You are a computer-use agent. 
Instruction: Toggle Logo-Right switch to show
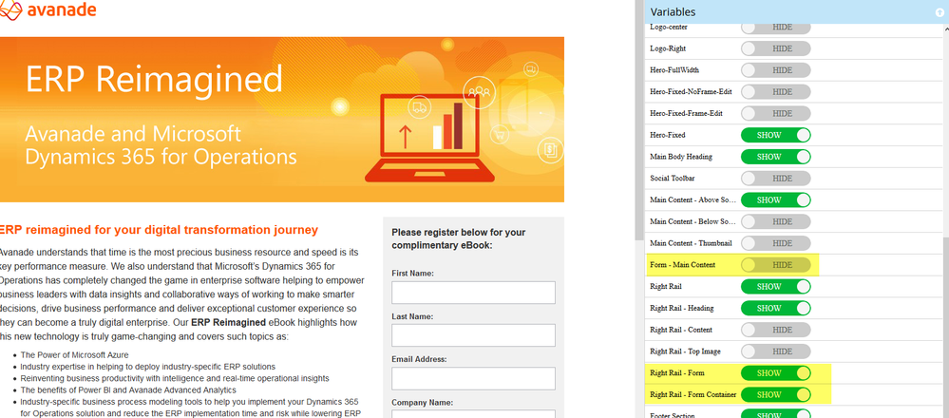[775, 48]
